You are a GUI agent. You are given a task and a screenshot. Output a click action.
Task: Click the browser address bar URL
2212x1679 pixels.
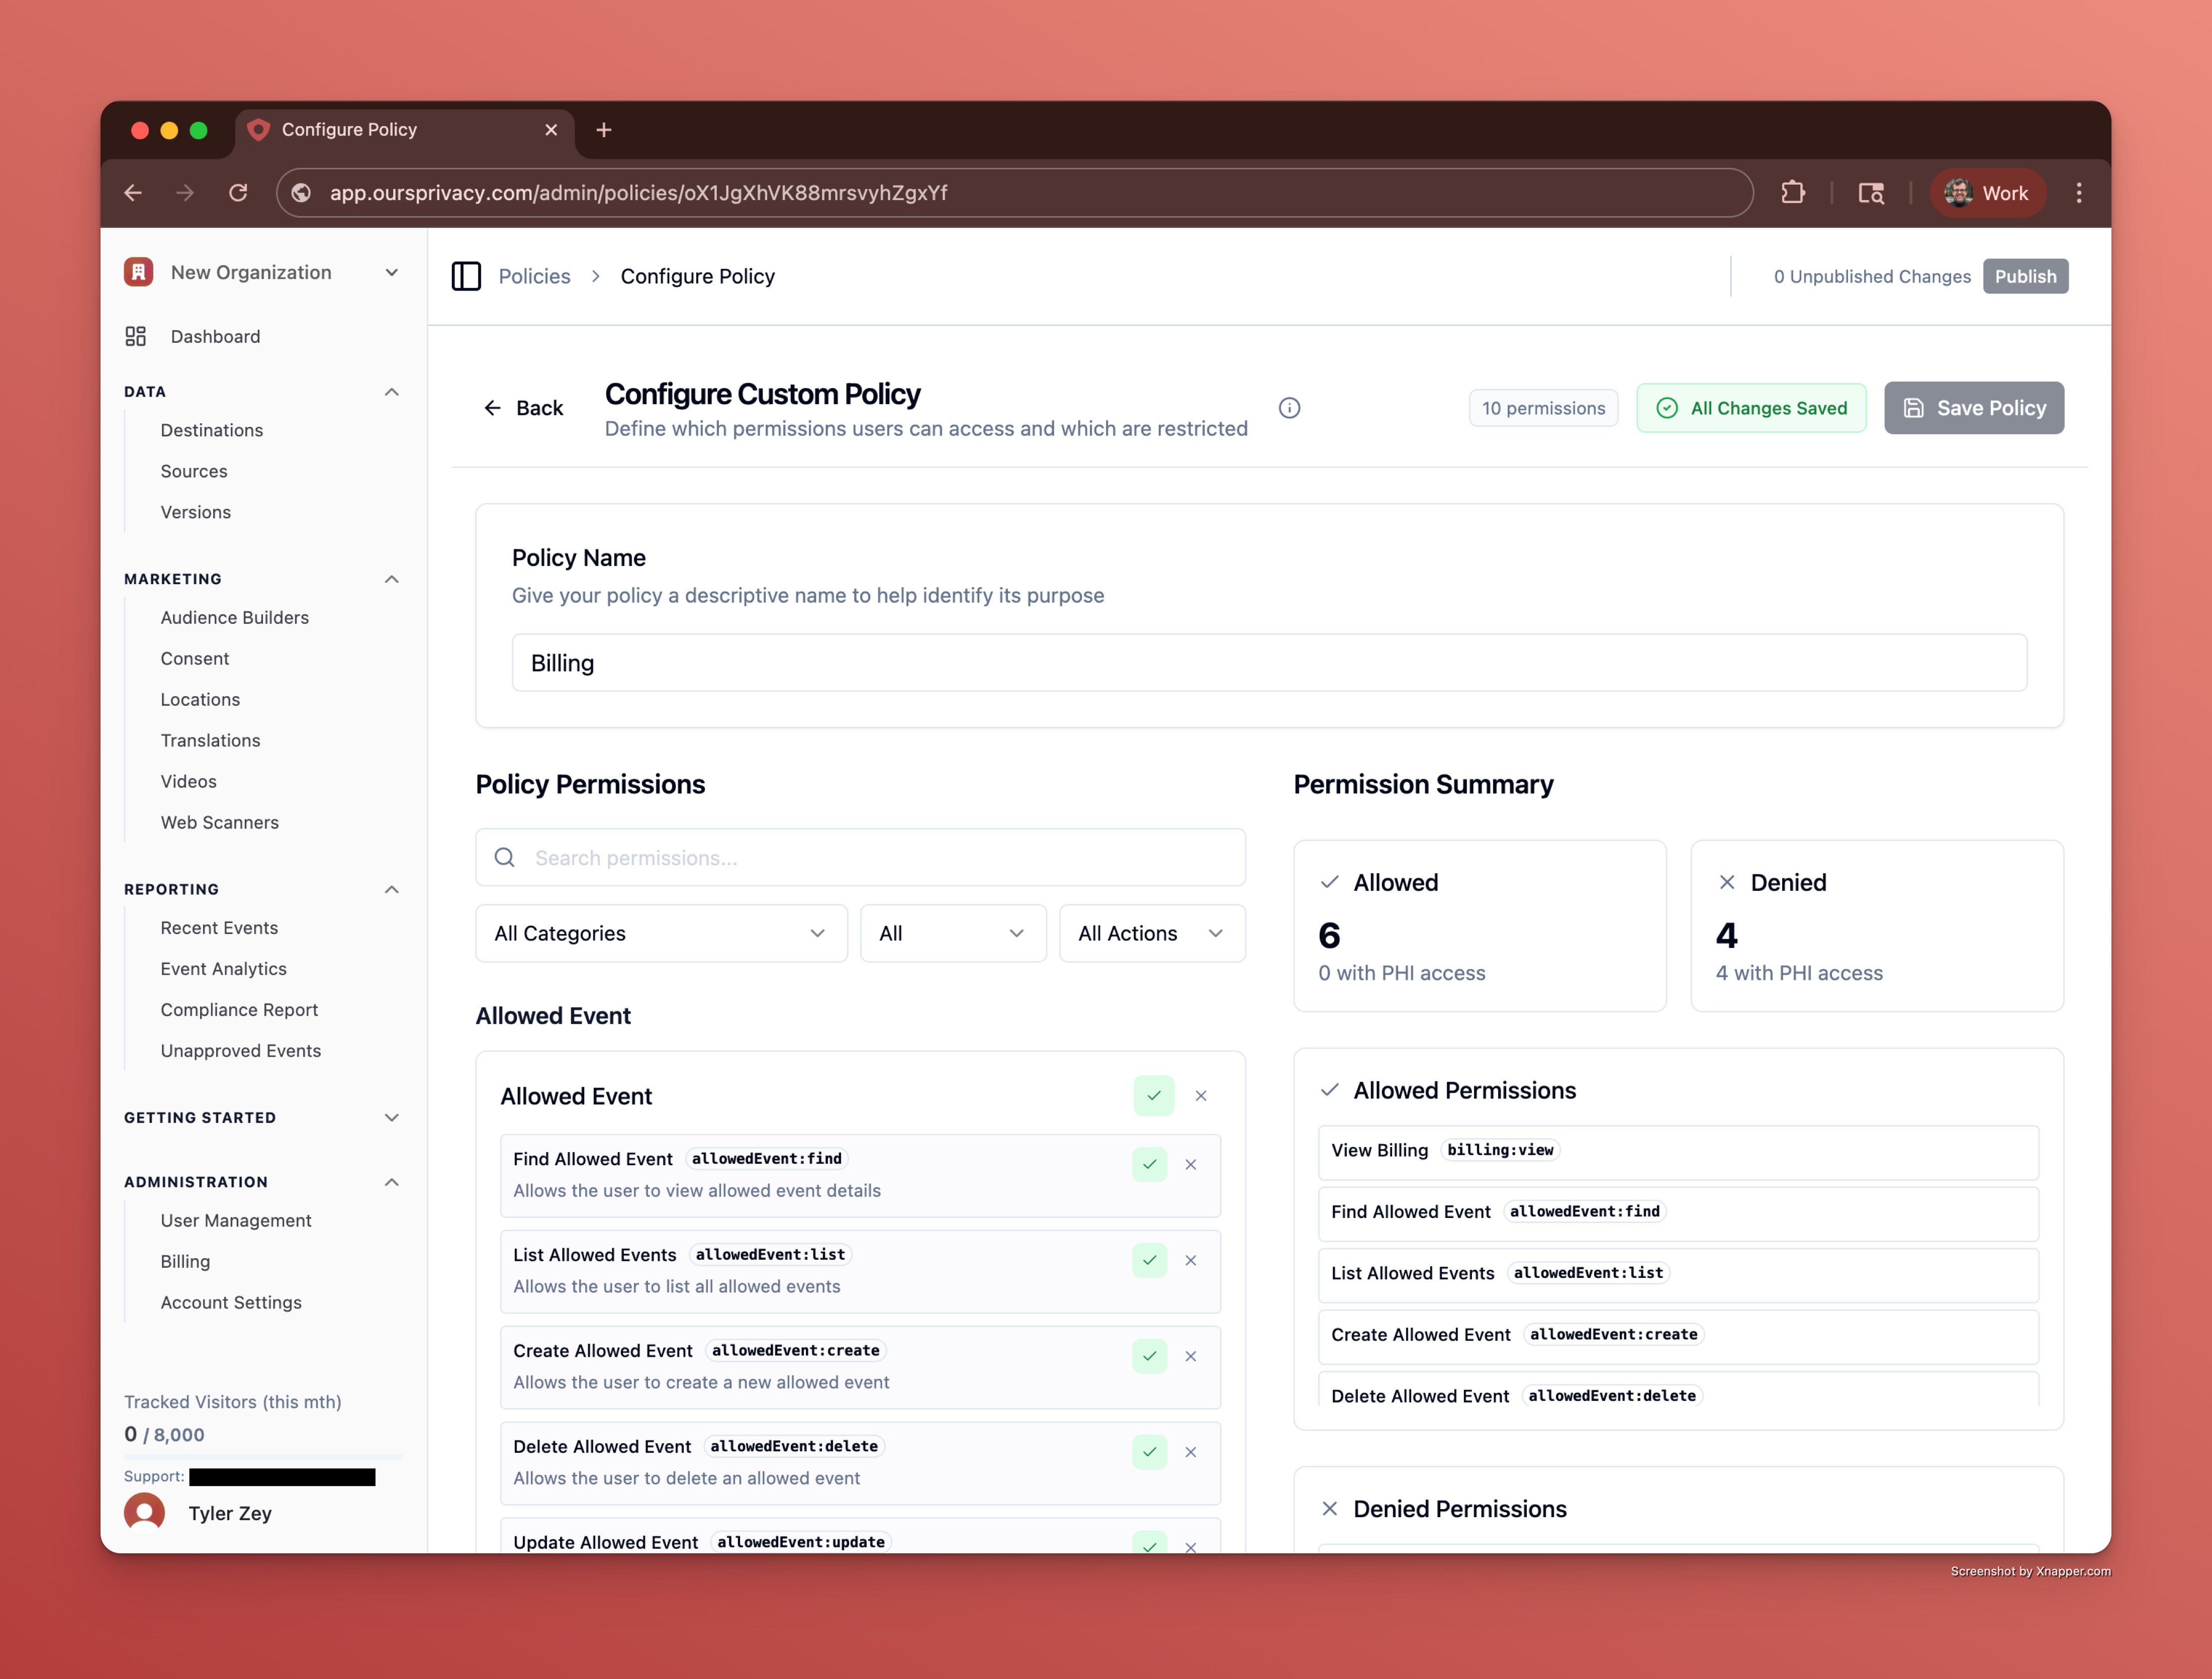[638, 192]
